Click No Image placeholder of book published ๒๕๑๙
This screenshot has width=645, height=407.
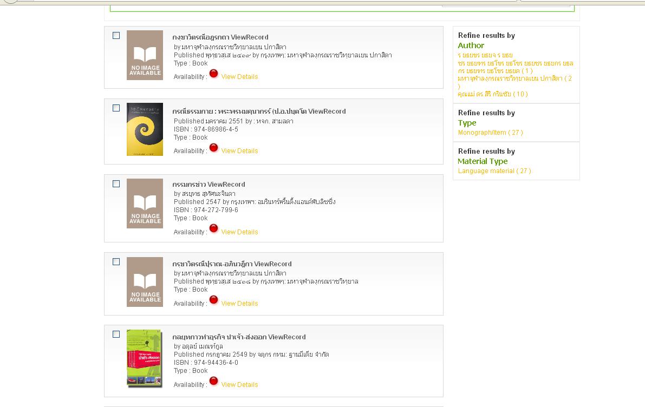[145, 55]
